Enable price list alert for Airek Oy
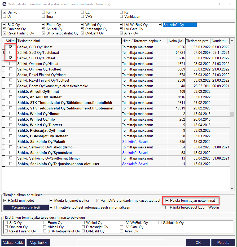 [121, 231]
